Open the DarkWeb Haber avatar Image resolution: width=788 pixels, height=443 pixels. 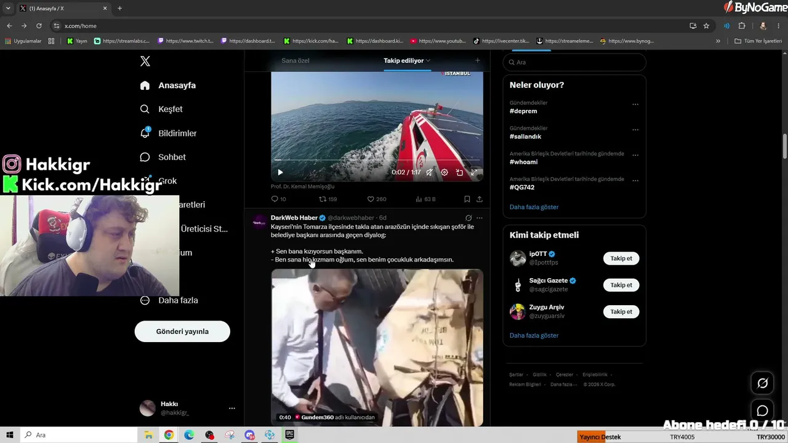260,222
